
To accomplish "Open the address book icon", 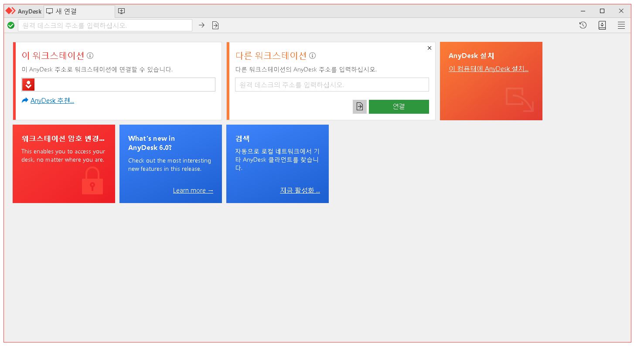I will 602,25.
